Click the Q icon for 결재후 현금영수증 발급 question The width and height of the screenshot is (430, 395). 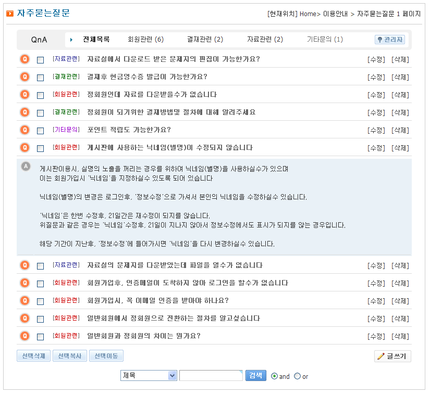24,77
